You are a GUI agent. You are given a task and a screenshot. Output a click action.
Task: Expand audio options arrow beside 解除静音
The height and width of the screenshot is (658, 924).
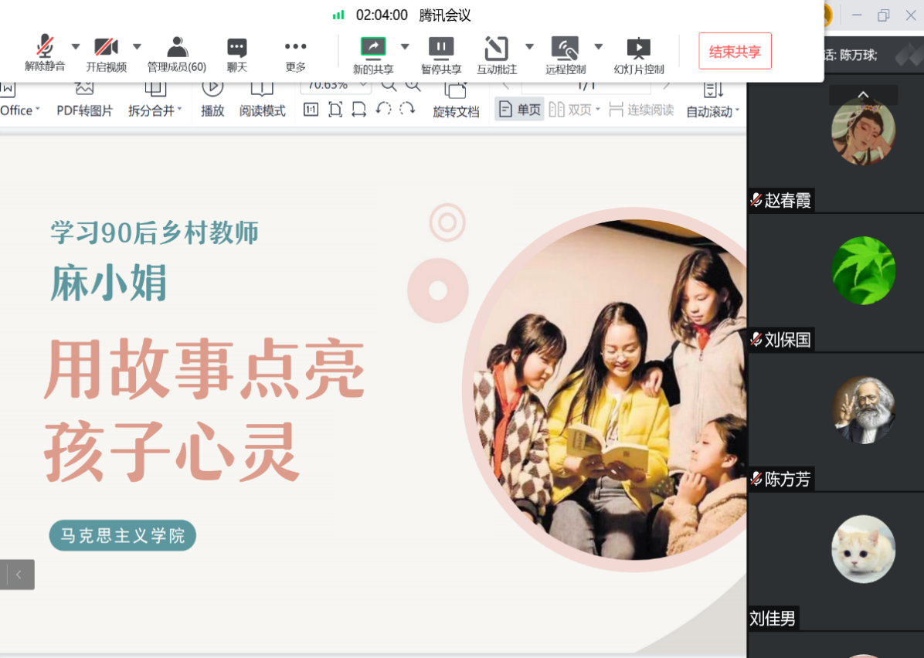click(76, 46)
